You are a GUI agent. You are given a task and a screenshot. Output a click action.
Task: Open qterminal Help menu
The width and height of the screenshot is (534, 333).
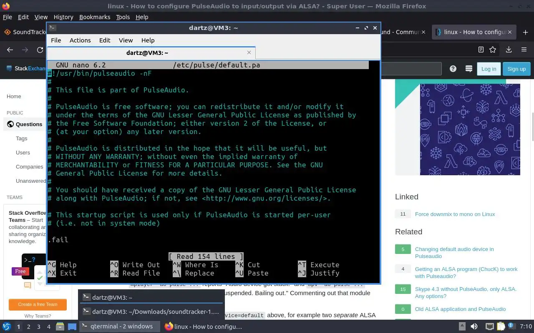148,40
